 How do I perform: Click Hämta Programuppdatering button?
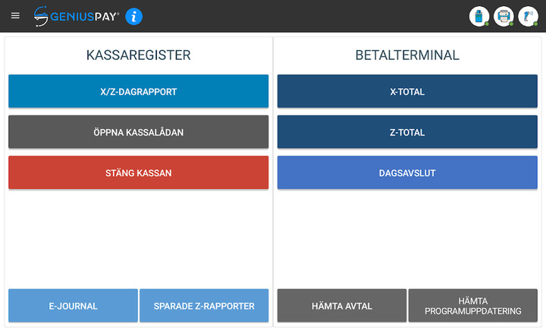[473, 306]
